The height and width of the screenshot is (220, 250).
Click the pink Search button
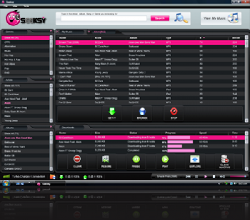click(160, 18)
